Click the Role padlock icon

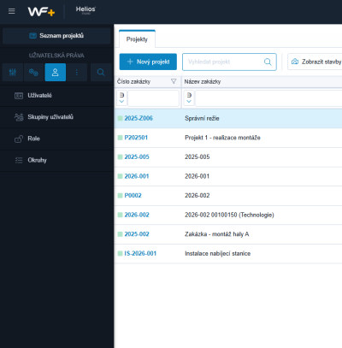point(19,139)
